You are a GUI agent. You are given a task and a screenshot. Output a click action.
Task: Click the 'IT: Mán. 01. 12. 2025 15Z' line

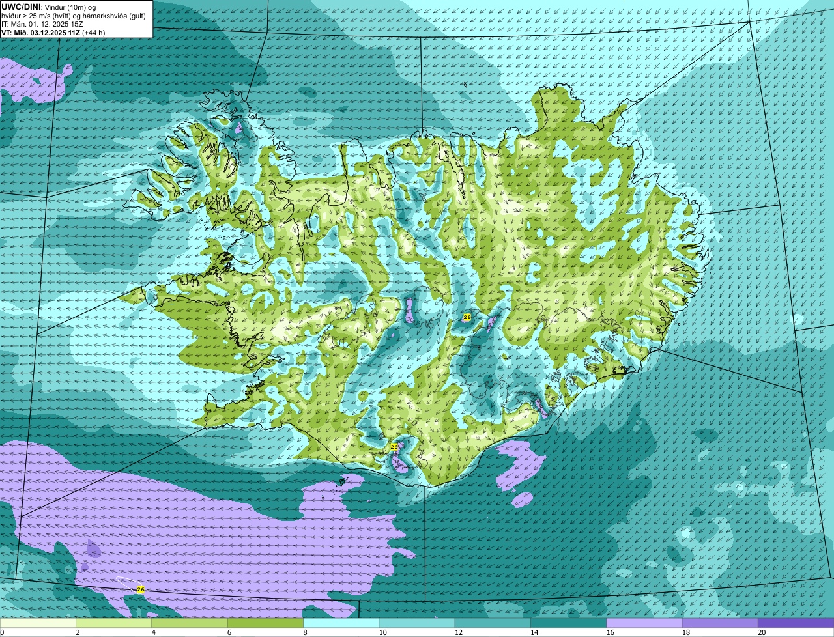(42, 24)
